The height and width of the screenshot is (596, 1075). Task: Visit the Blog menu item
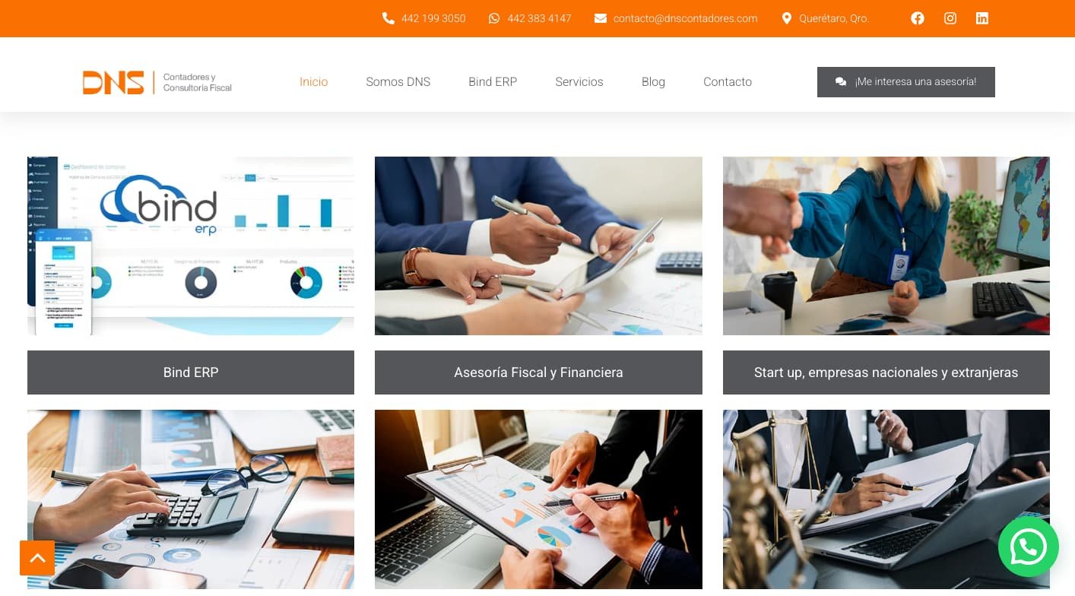point(653,81)
